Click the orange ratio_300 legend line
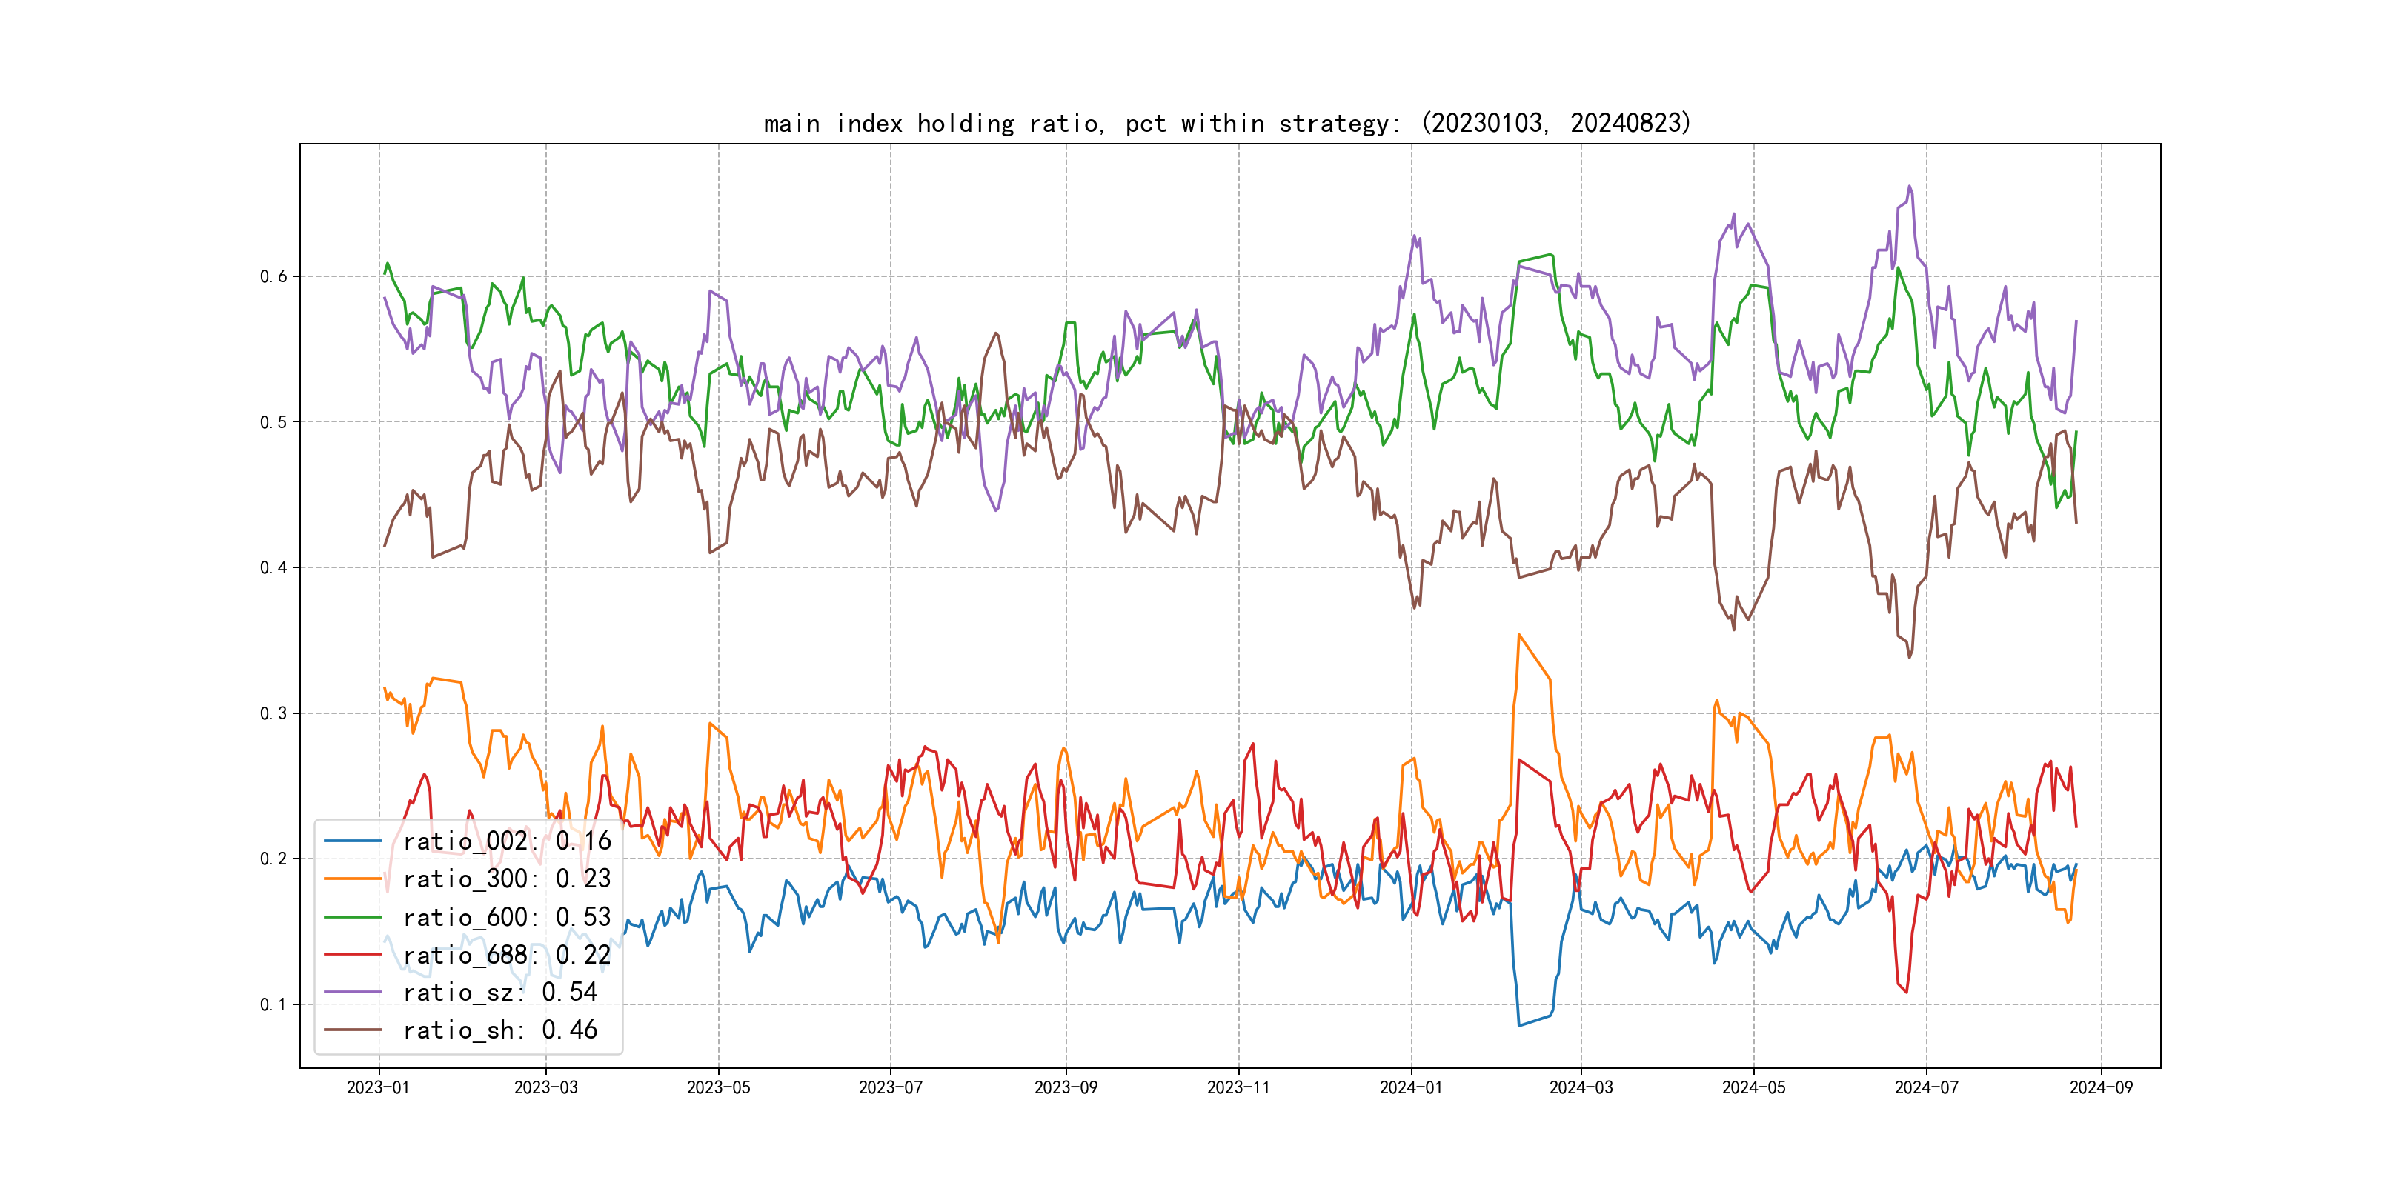The image size is (2401, 1200). [x=353, y=879]
